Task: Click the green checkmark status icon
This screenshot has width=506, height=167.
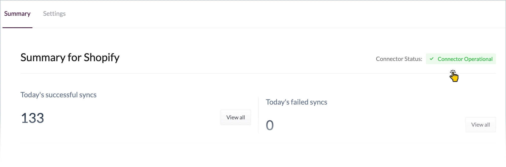Action: 432,59
